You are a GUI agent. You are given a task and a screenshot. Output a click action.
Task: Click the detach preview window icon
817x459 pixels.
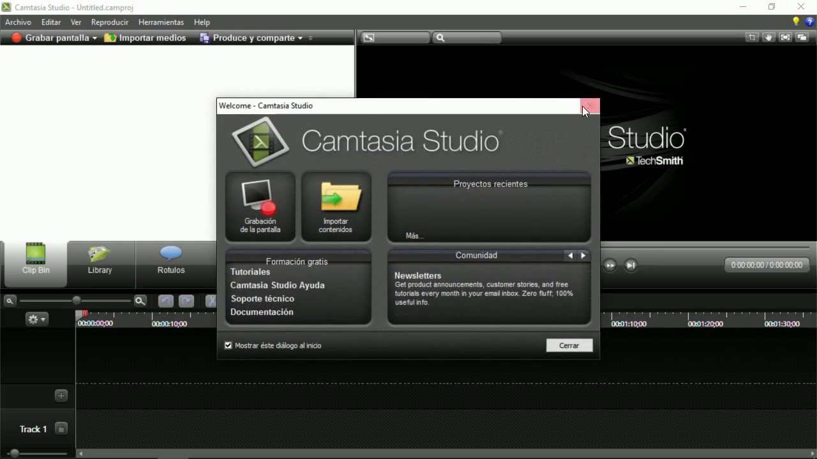(802, 38)
